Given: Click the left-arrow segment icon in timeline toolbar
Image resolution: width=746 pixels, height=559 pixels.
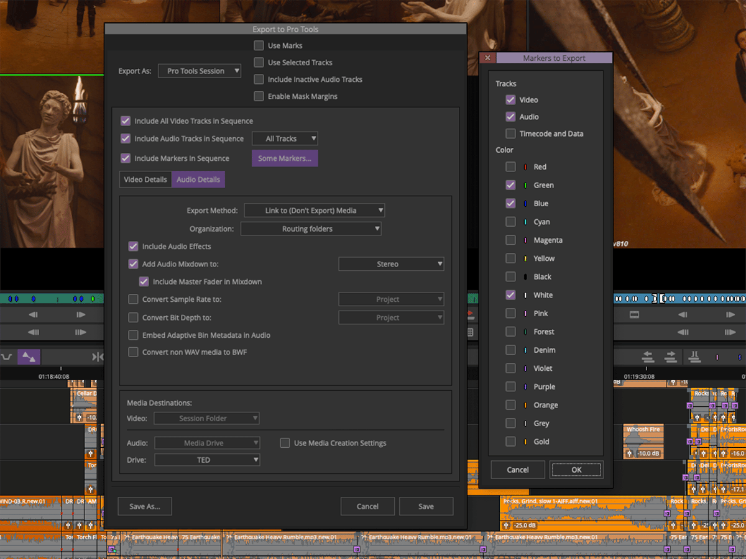Looking at the screenshot, I should [648, 357].
